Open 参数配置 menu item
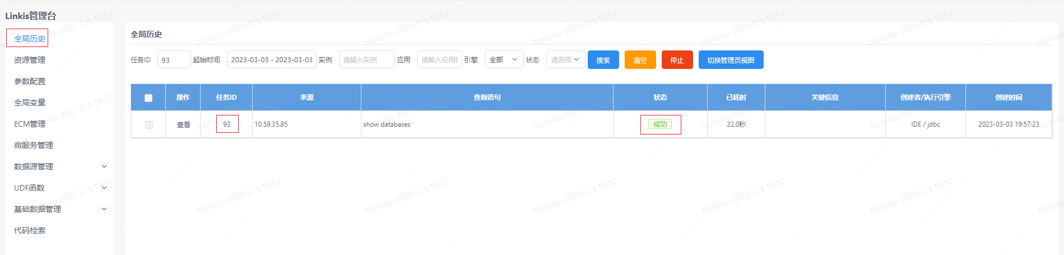 coord(30,81)
